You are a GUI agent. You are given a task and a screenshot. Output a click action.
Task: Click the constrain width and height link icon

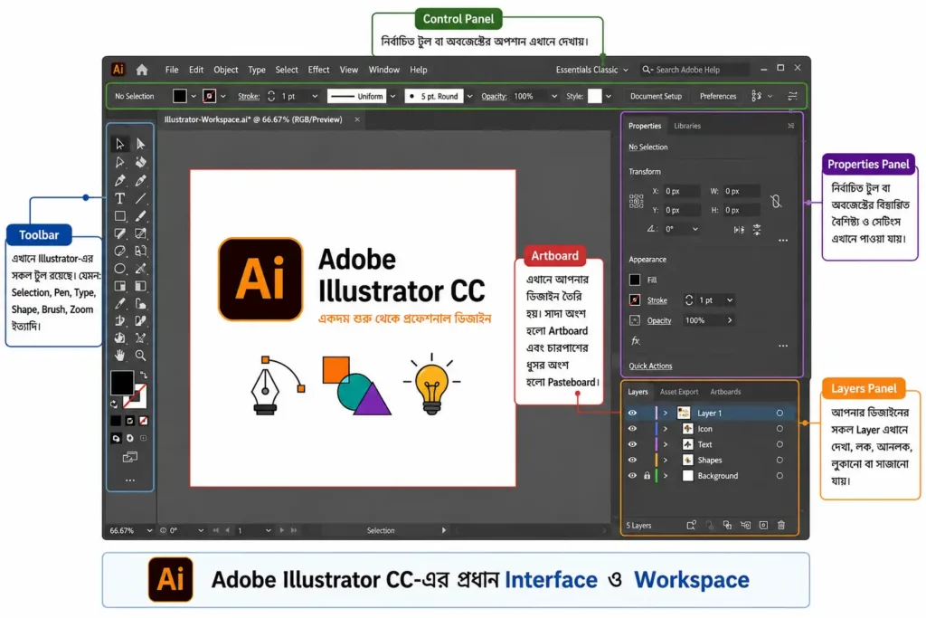click(x=776, y=202)
